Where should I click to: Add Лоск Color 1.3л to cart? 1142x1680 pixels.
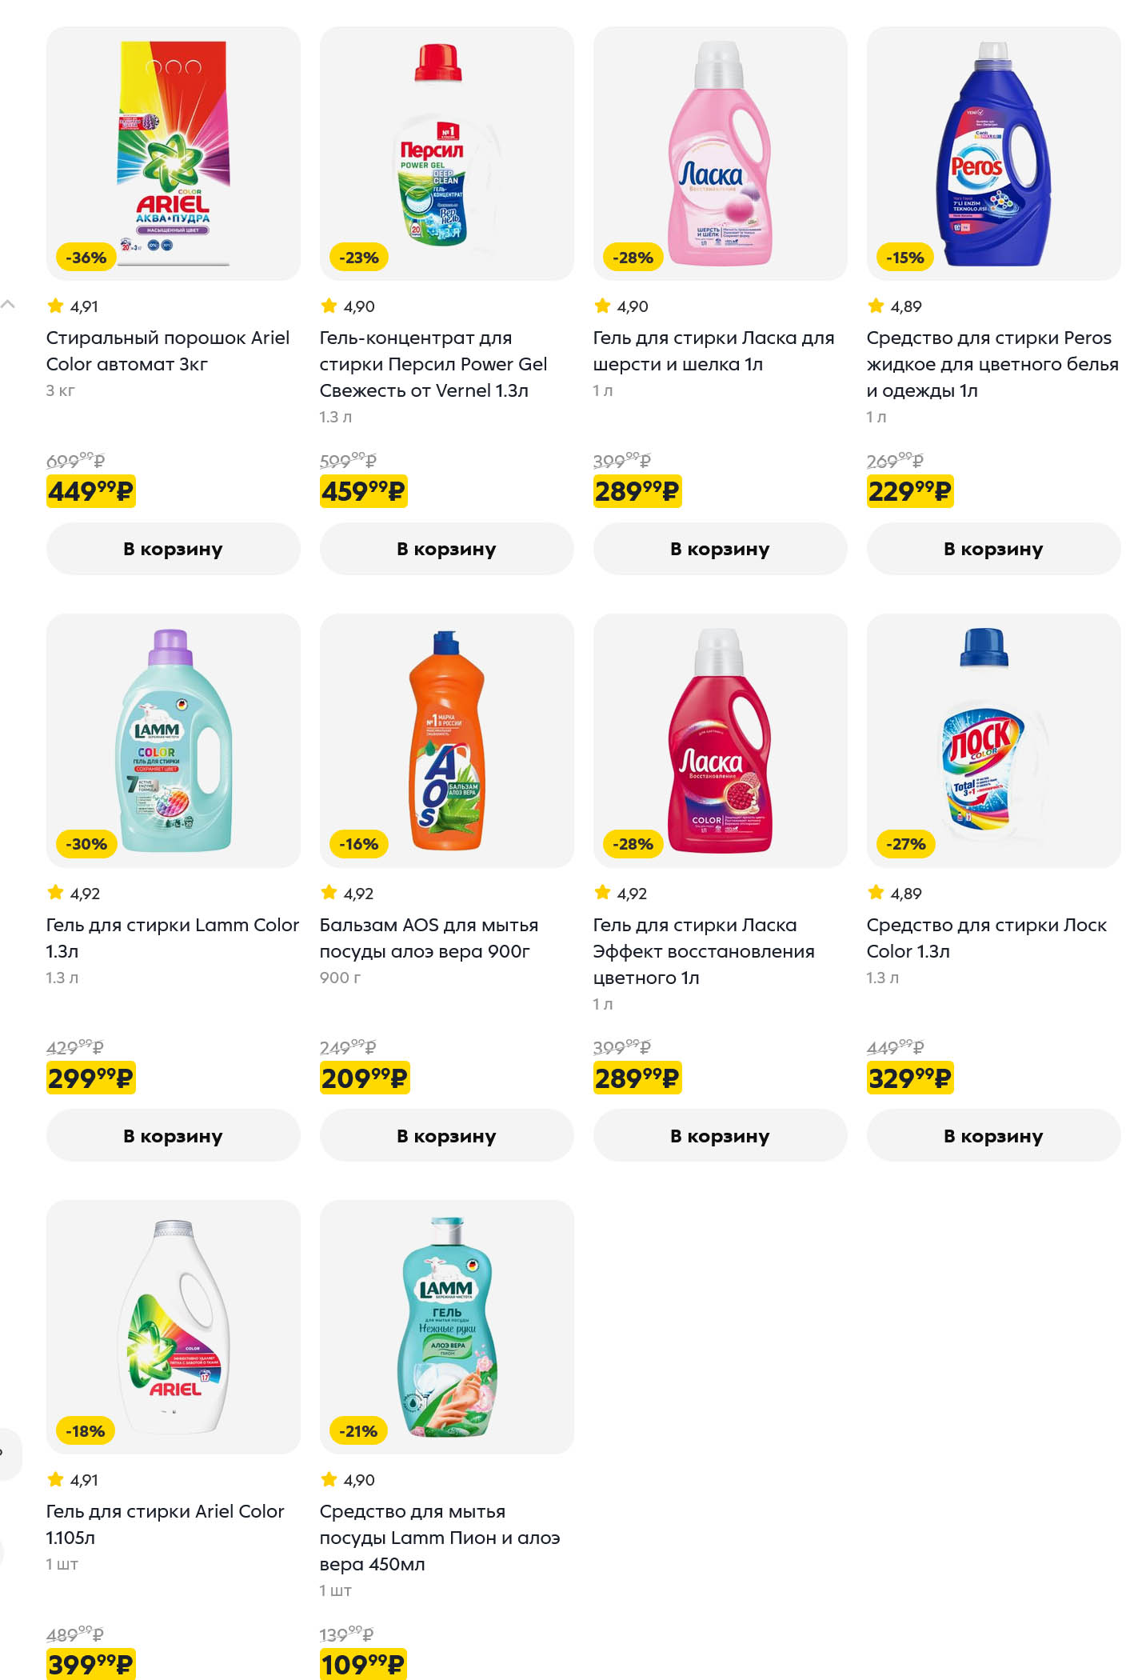[993, 1136]
